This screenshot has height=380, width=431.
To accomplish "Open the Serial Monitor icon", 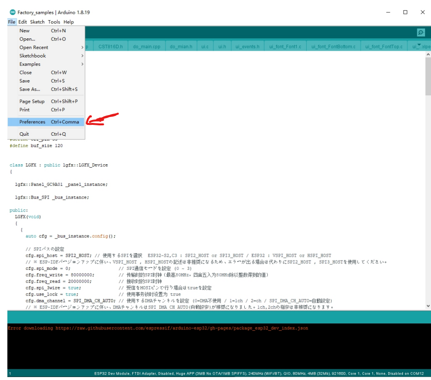I will (x=421, y=32).
